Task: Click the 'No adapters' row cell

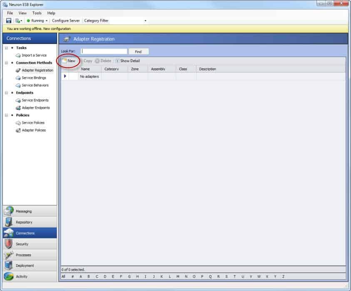Action: pos(90,77)
